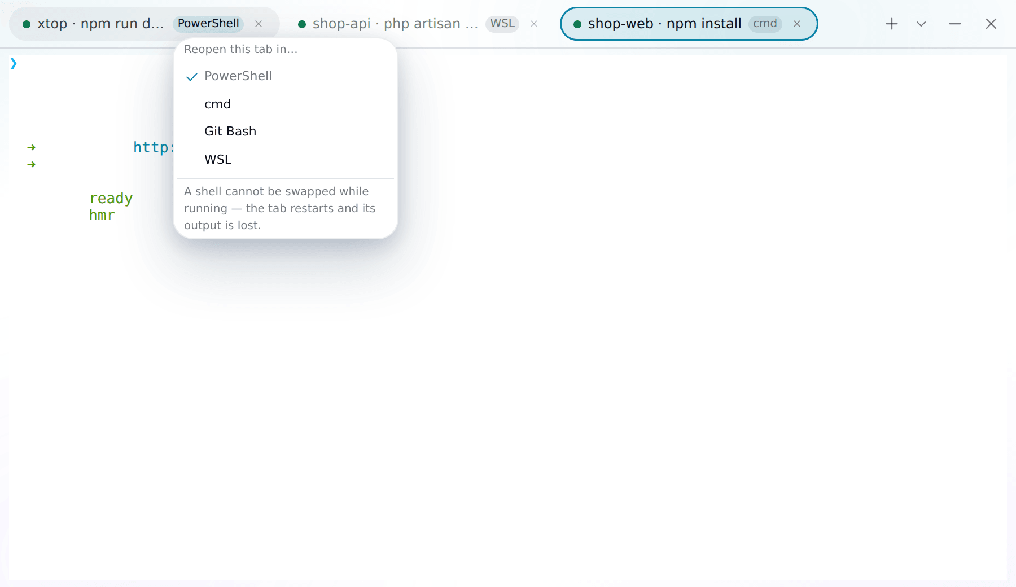Select PowerShell in the reopen menu
The height and width of the screenshot is (587, 1016).
coord(286,76)
